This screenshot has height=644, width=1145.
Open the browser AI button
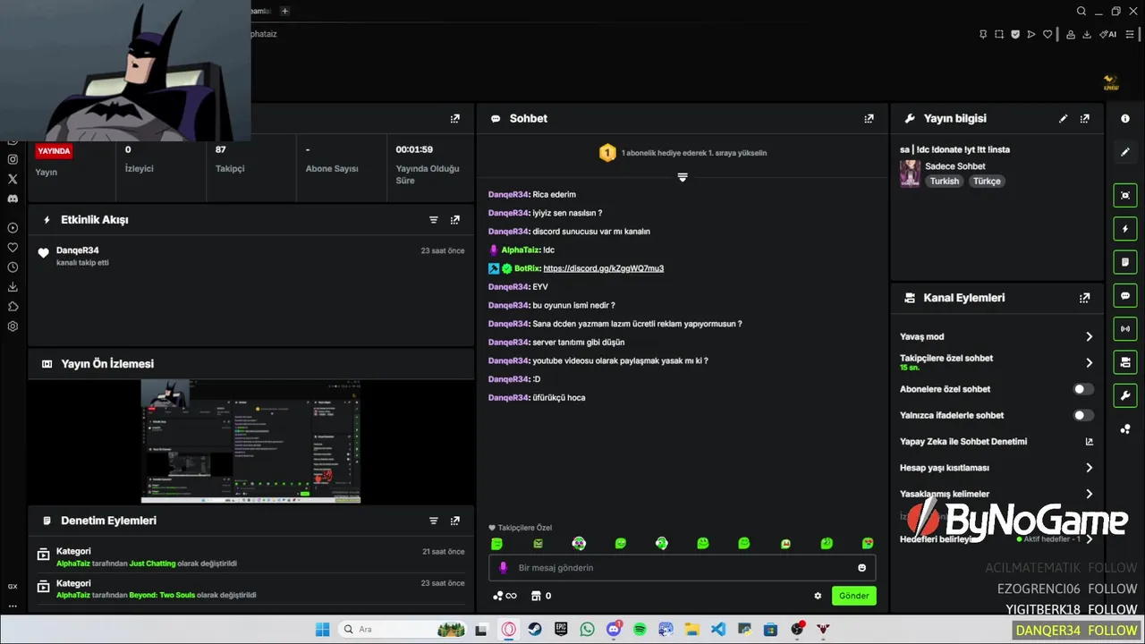pyautogui.click(x=1108, y=34)
